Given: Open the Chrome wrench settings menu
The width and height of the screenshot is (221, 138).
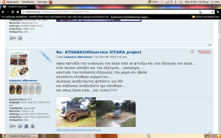Looking at the screenshot, I should point(218,12).
